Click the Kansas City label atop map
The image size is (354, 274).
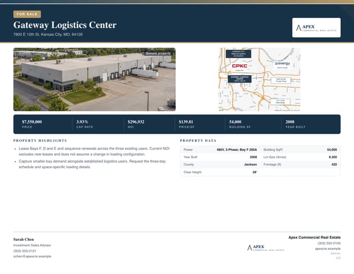(x=238, y=54)
